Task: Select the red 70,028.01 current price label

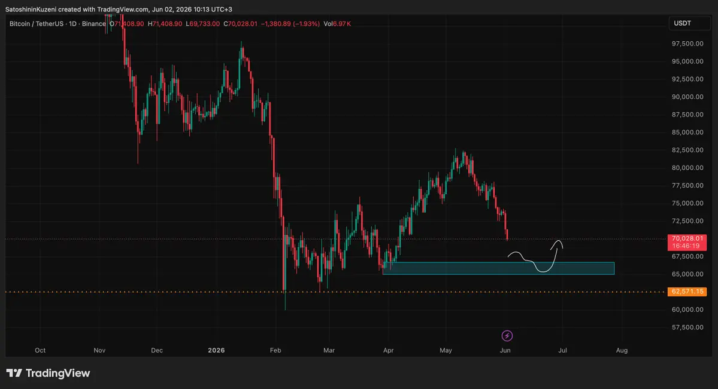Action: pos(687,238)
